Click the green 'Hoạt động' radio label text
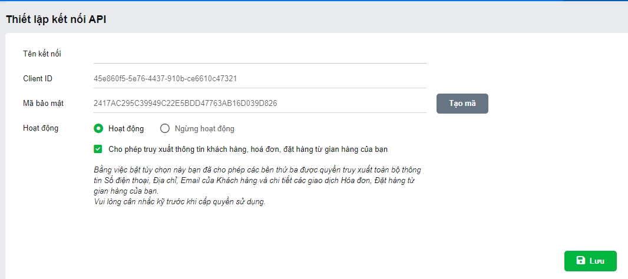628x279 pixels. 126,128
